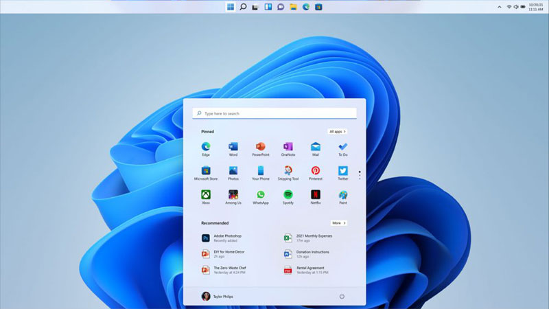Open File Explorer from the taskbar
Viewport: 549px width, 309px height.
coord(294,7)
